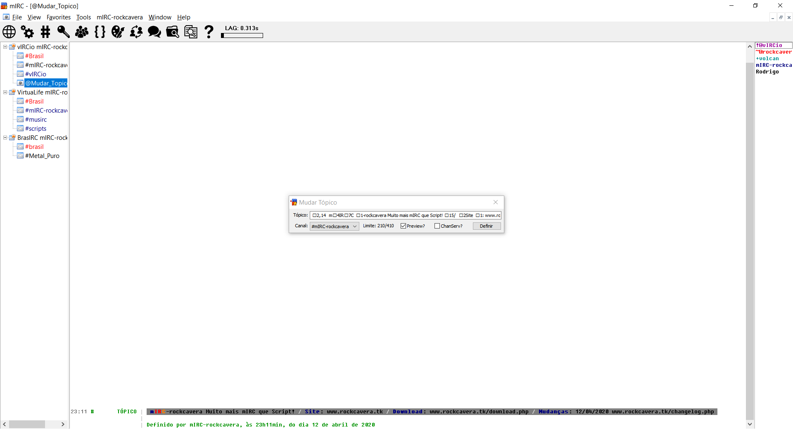Open the mIRC-rockcavera menu
793x429 pixels.
pos(119,17)
